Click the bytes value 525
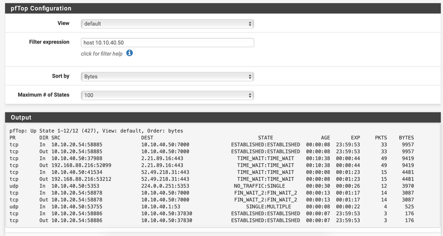The width and height of the screenshot is (443, 236). 409,207
